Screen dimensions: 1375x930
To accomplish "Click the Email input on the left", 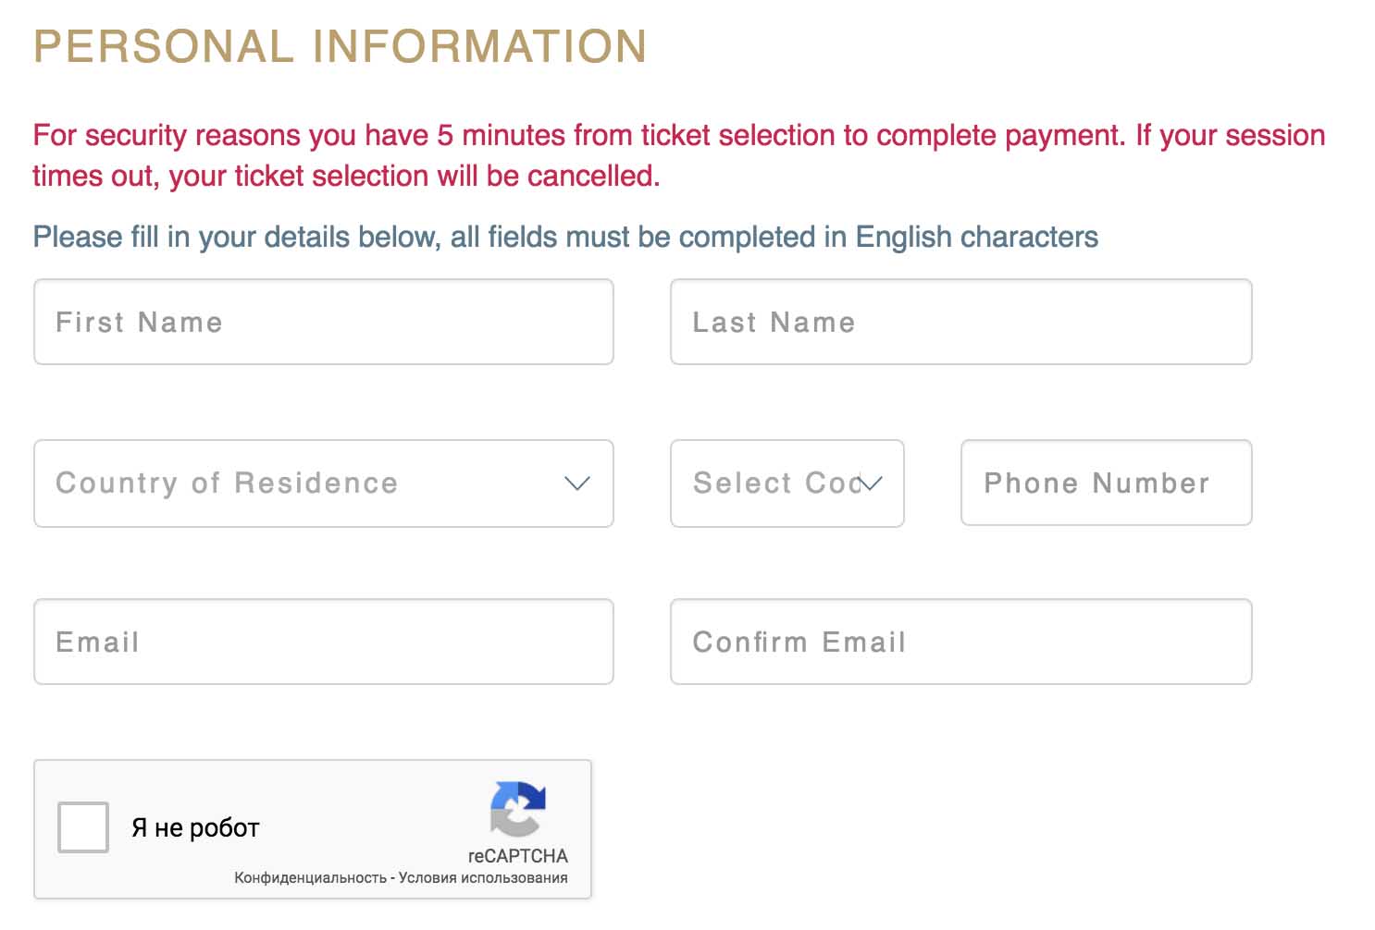I will coord(323,642).
